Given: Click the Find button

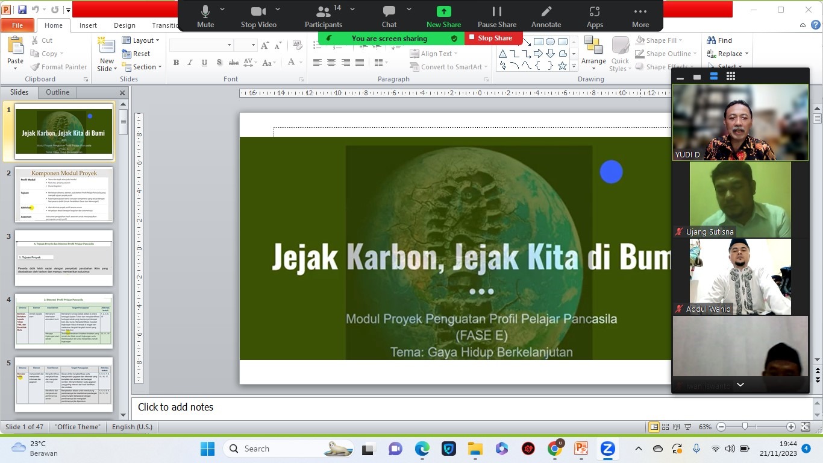Looking at the screenshot, I should tap(719, 40).
